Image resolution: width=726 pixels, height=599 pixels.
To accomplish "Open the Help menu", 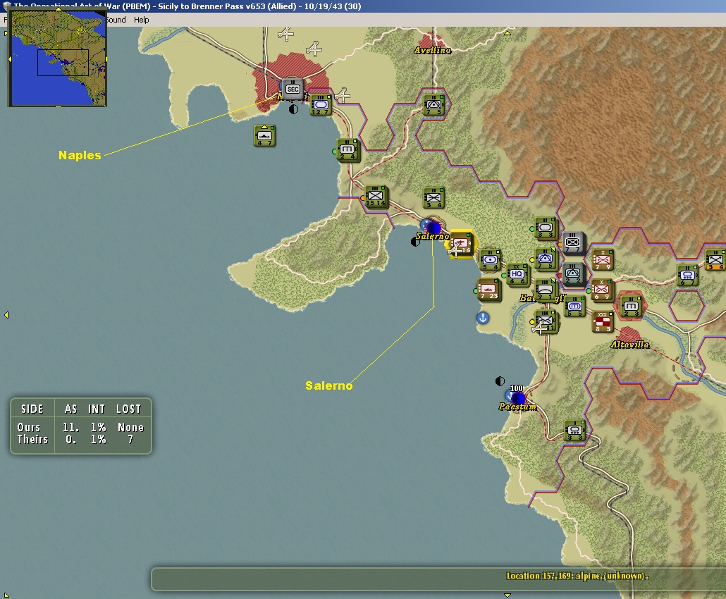I will (x=141, y=20).
